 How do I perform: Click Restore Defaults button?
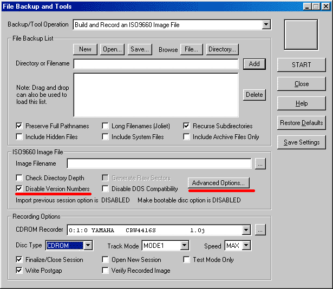[302, 123]
